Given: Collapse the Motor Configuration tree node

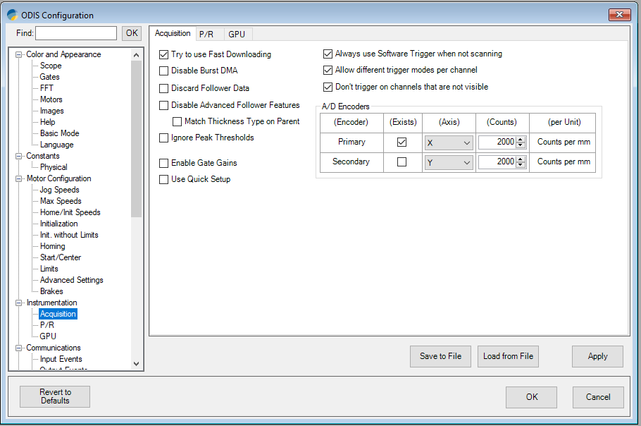Looking at the screenshot, I should (20, 178).
